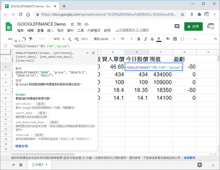Image resolution: width=220 pixels, height=170 pixels.
Task: Toggle strikethrough formatting
Action: [x=152, y=39]
